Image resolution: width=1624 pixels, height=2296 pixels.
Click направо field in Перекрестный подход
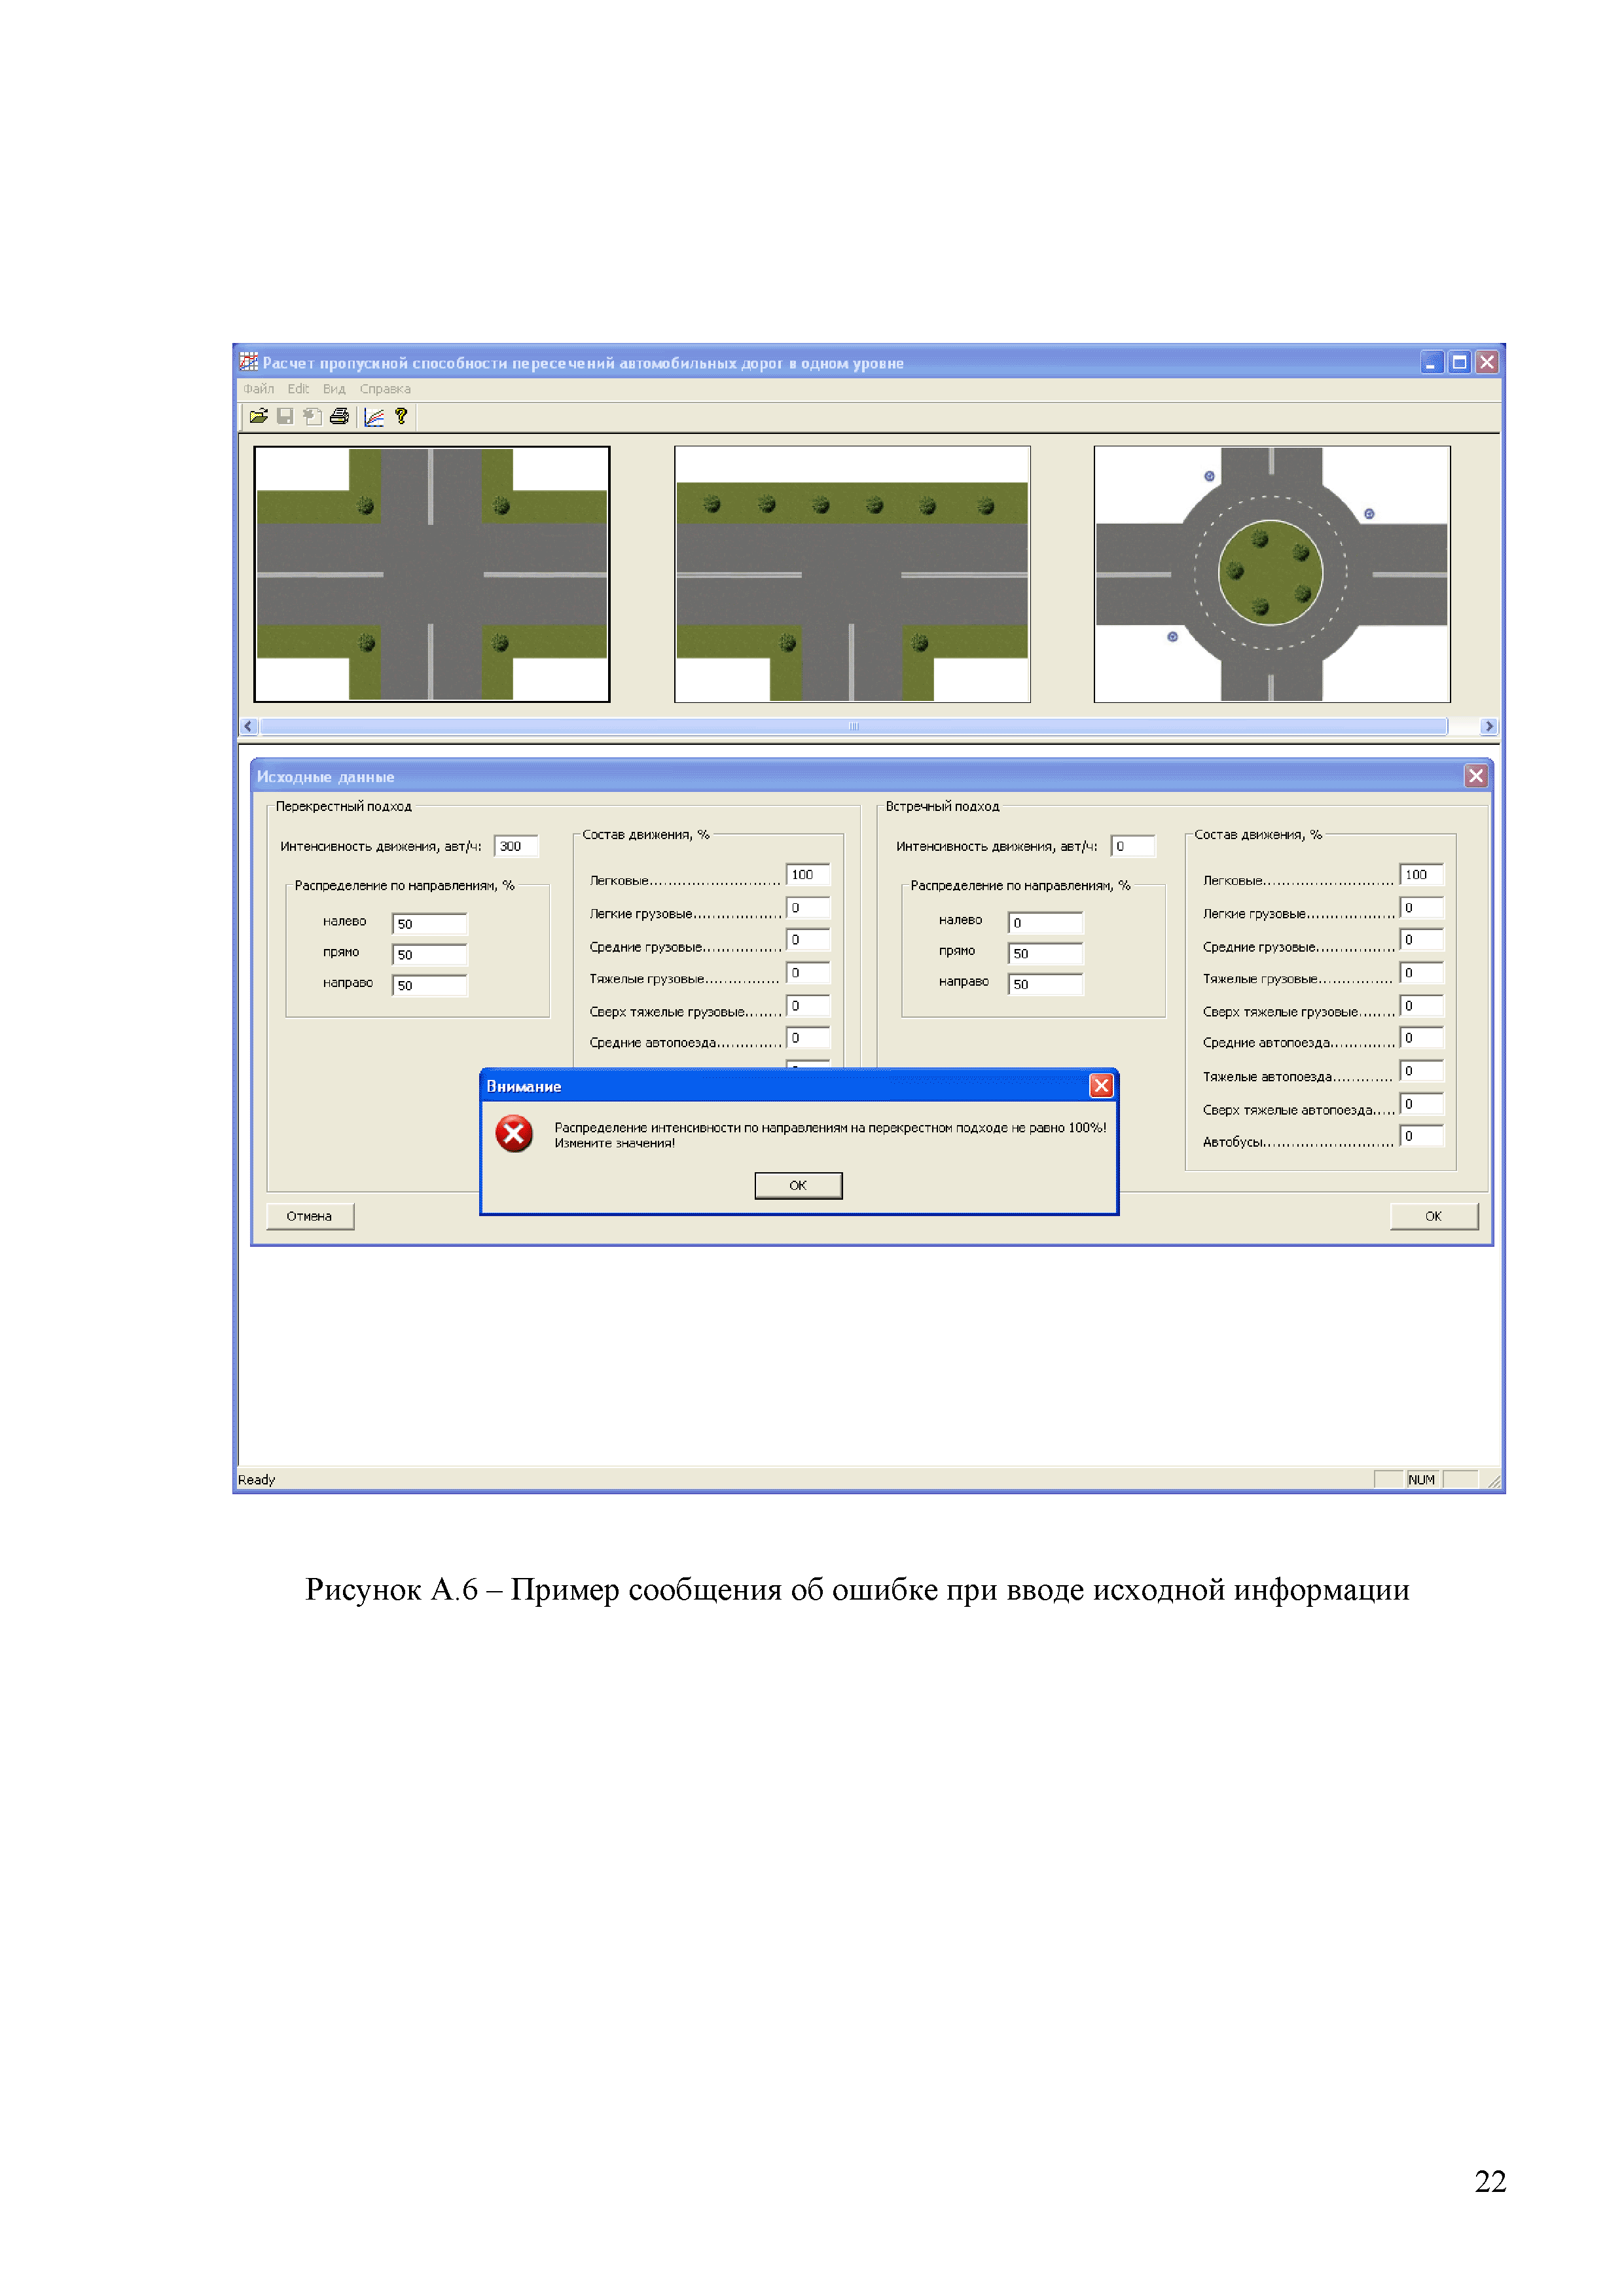click(x=430, y=985)
